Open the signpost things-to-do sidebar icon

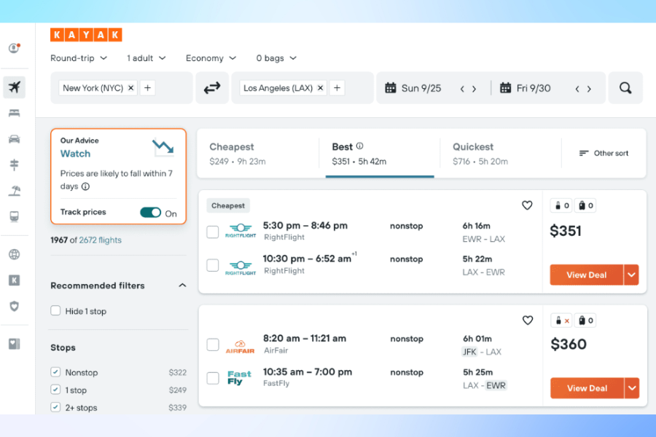15,165
